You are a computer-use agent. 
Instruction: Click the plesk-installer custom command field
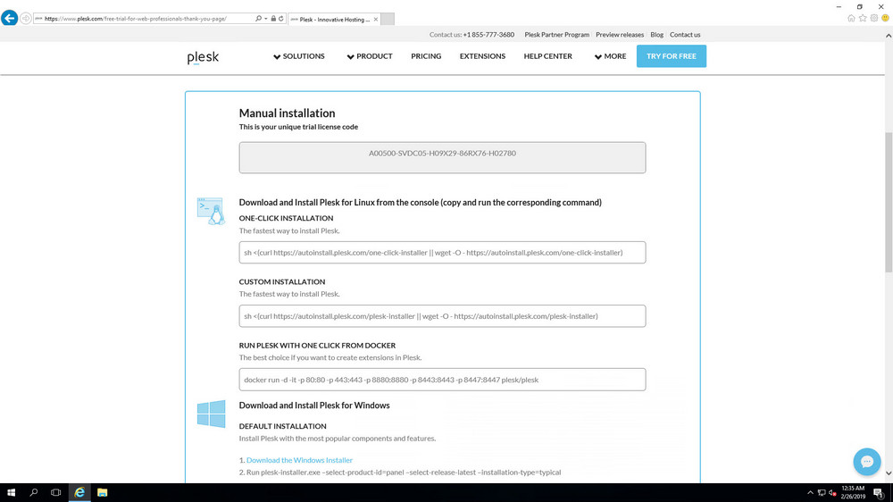443,316
